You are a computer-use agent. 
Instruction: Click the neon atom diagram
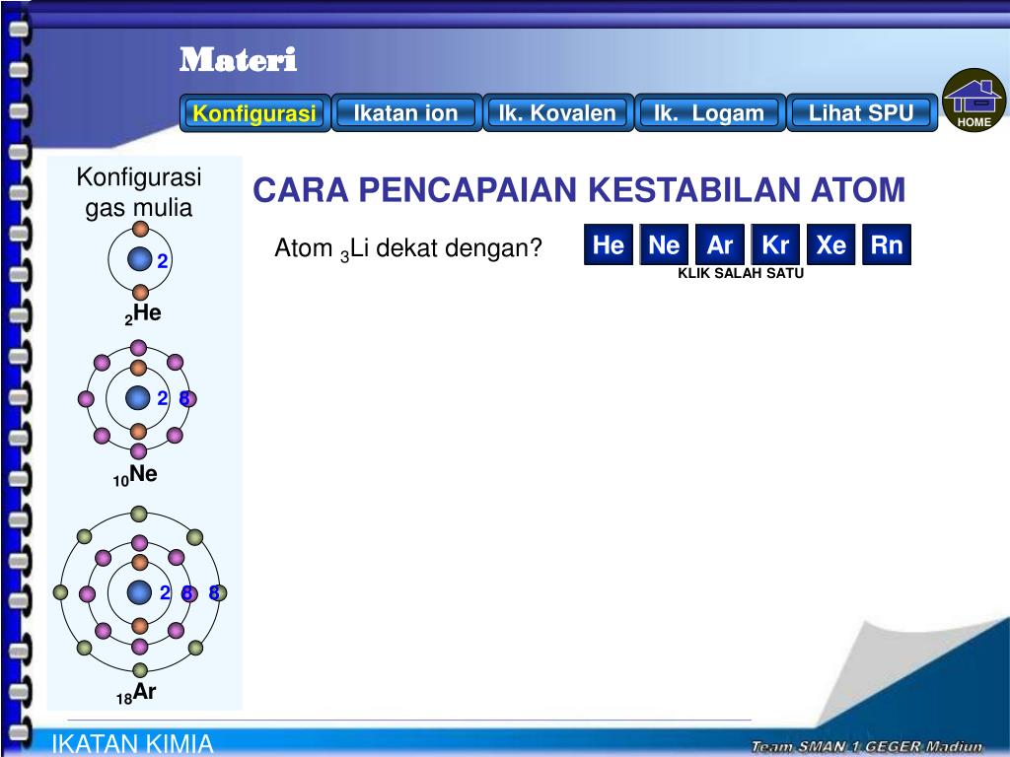click(x=138, y=398)
